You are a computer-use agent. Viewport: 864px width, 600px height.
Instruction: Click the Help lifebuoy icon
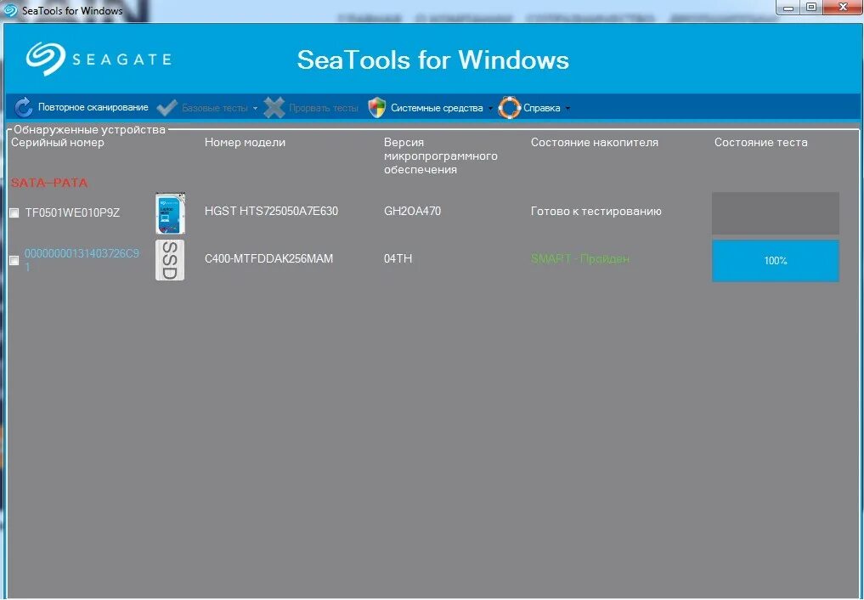click(x=509, y=107)
